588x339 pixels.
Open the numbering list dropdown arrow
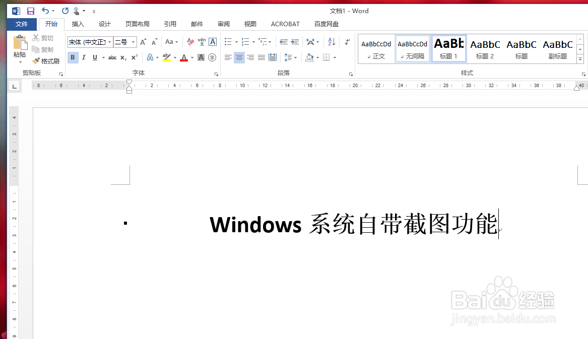(253, 42)
